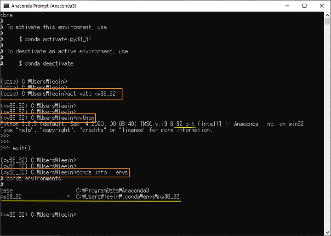Click the scrollbar up arrow
The image size is (331, 236).
[327, 15]
